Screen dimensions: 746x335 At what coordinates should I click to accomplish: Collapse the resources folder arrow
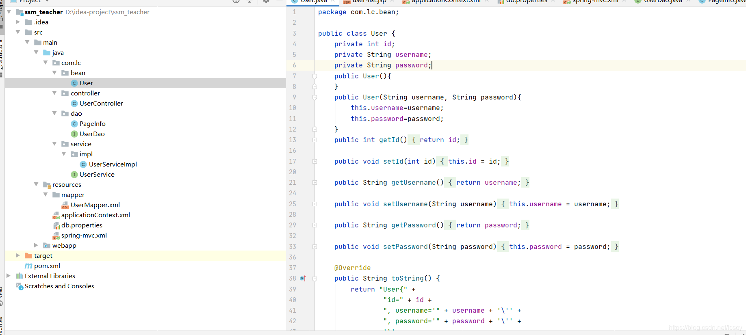coord(36,184)
